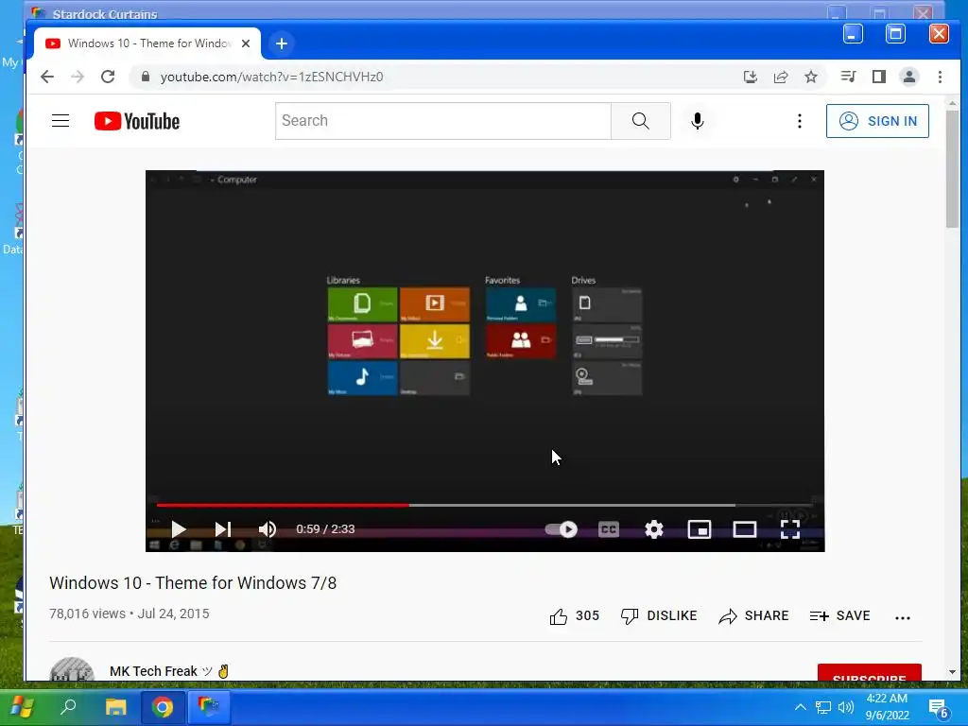Image resolution: width=968 pixels, height=726 pixels.
Task: Reload the YouTube page
Action: pos(108,77)
